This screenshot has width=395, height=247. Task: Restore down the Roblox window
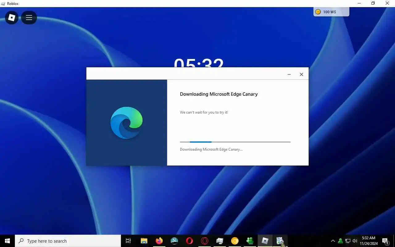[x=373, y=3]
